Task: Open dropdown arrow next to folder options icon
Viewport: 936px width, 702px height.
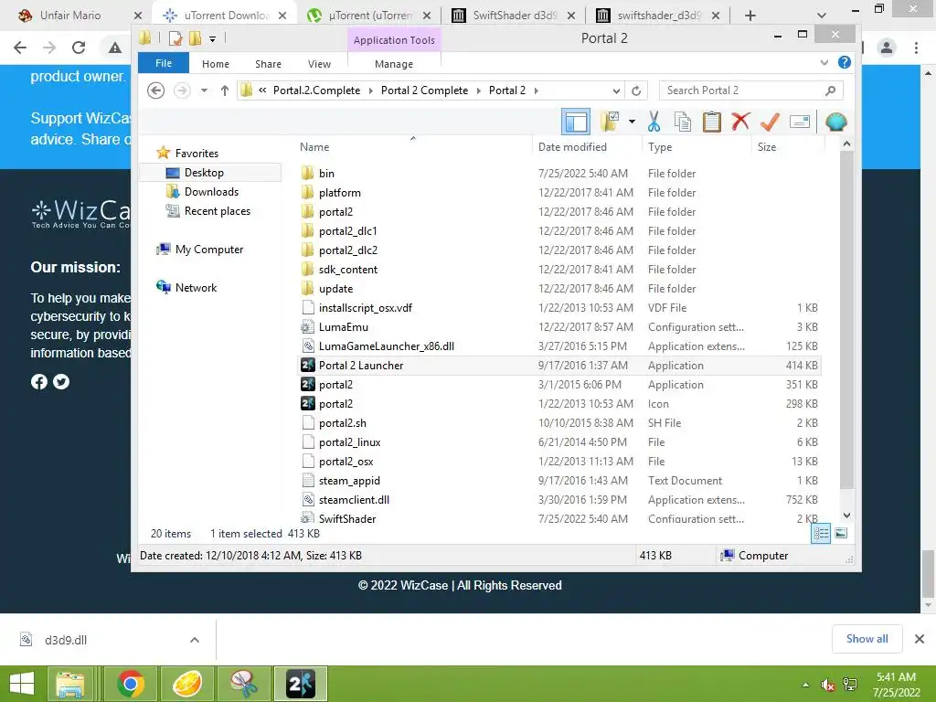Action: click(x=632, y=122)
